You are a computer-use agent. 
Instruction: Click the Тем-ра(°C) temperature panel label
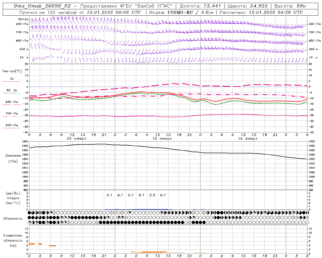point(12,71)
